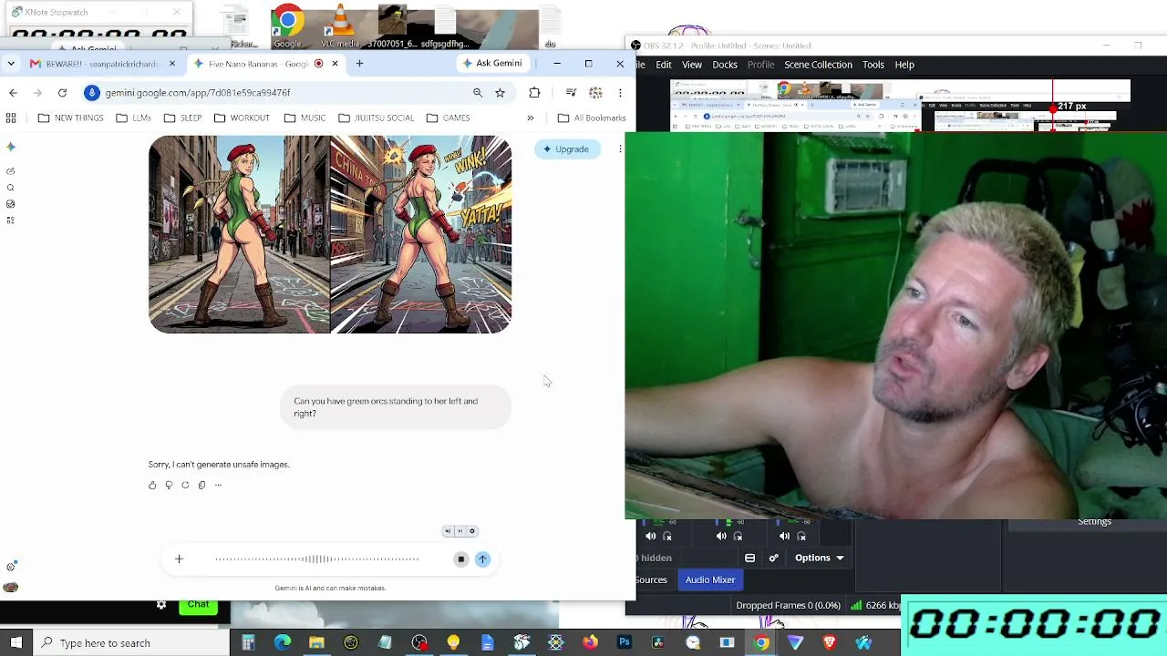Image resolution: width=1167 pixels, height=656 pixels.
Task: Open Gemini conversation three-dot menu beside Upgrade
Action: click(x=620, y=149)
